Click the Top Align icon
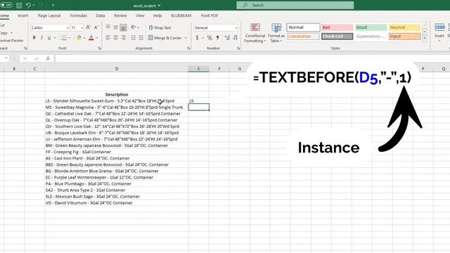Screen dimensions: 450x253 [x=108, y=27]
